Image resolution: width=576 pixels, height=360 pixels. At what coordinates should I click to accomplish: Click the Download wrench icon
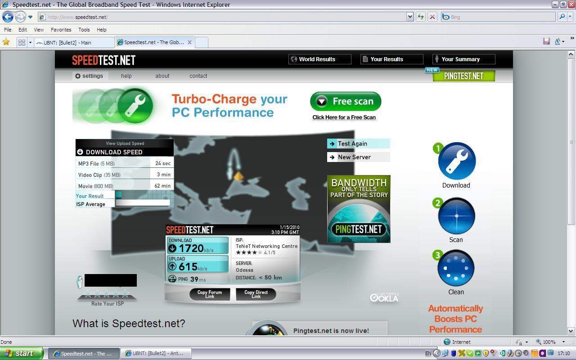456,161
